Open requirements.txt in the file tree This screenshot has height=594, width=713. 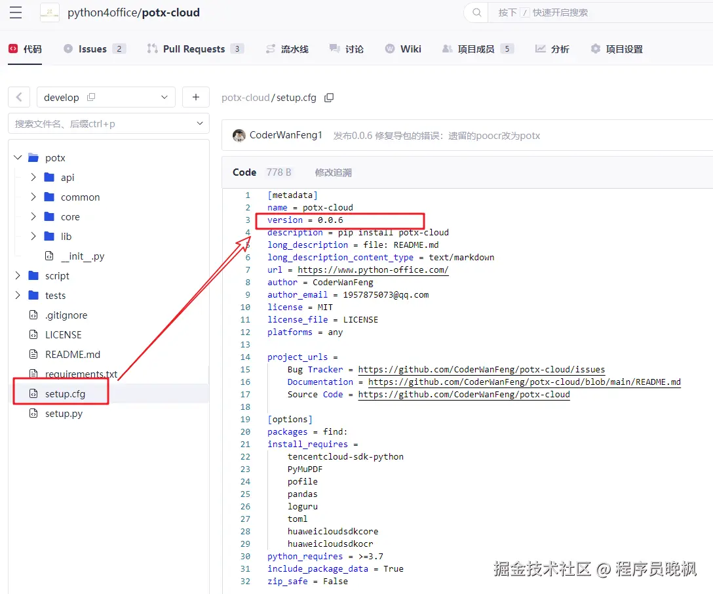point(81,374)
